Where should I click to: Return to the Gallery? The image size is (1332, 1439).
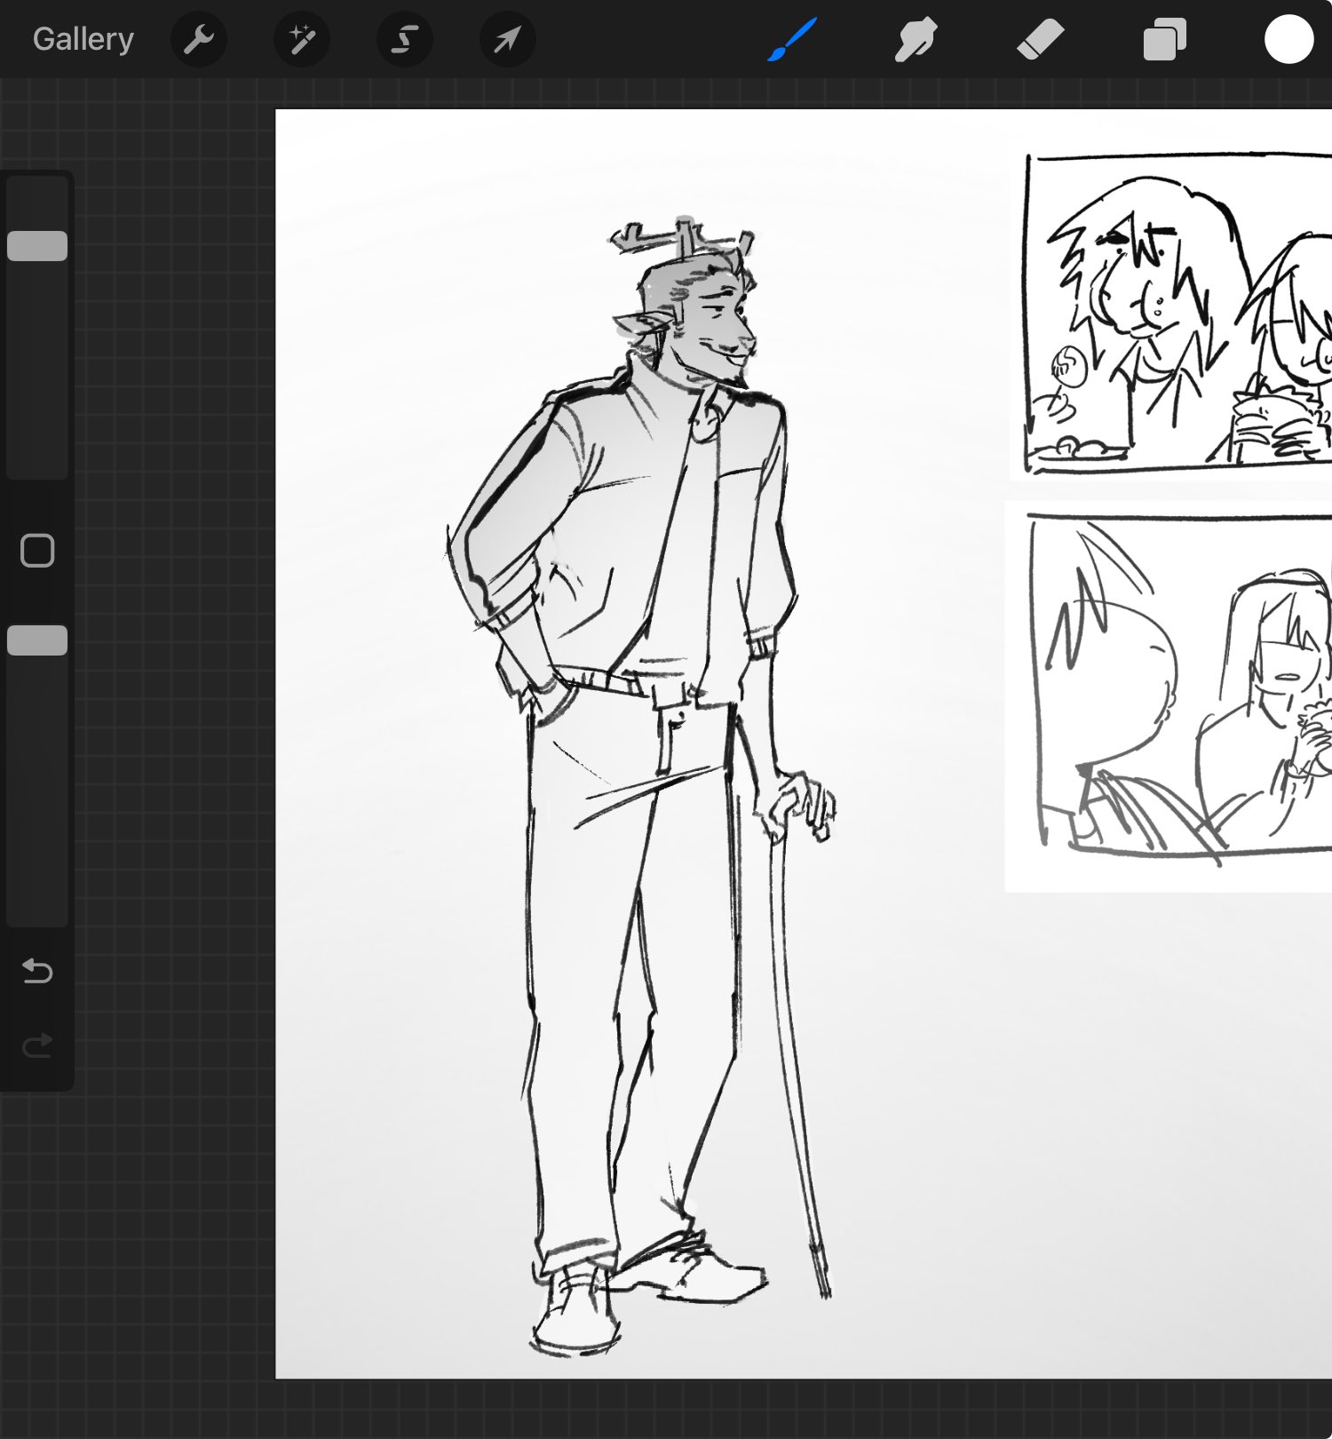pyautogui.click(x=83, y=39)
